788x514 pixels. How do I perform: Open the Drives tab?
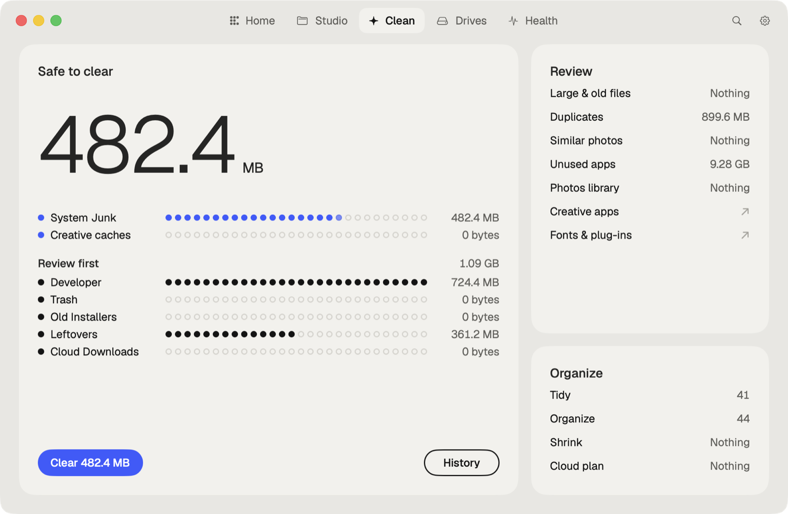(462, 21)
